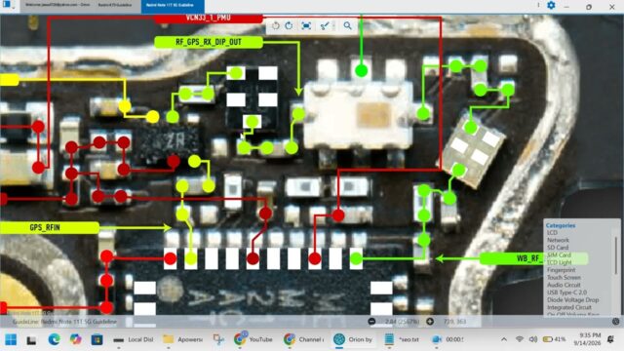Open the Snipping tool taskbar icon
Viewport: 624px width, 351px height.
pyautogui.click(x=218, y=339)
